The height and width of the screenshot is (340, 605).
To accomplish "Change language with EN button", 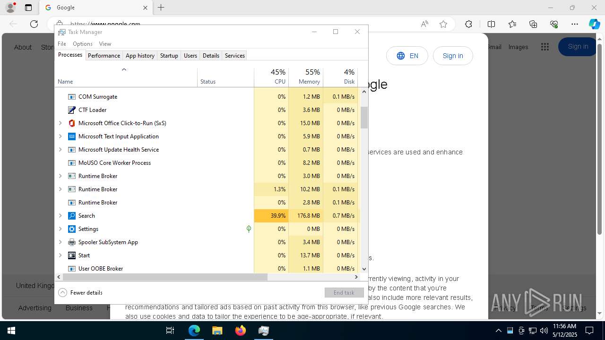I will 407,56.
